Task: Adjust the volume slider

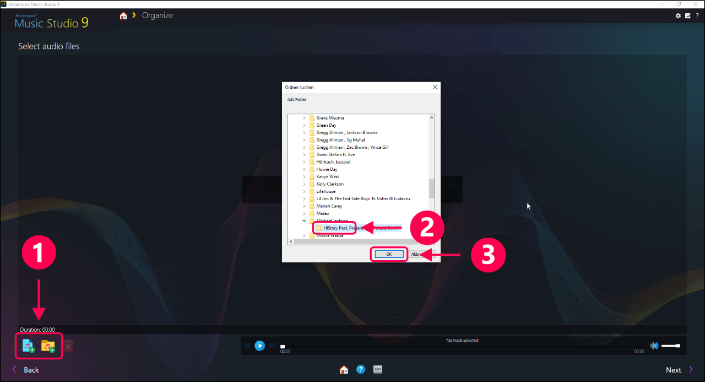Action: click(x=671, y=346)
